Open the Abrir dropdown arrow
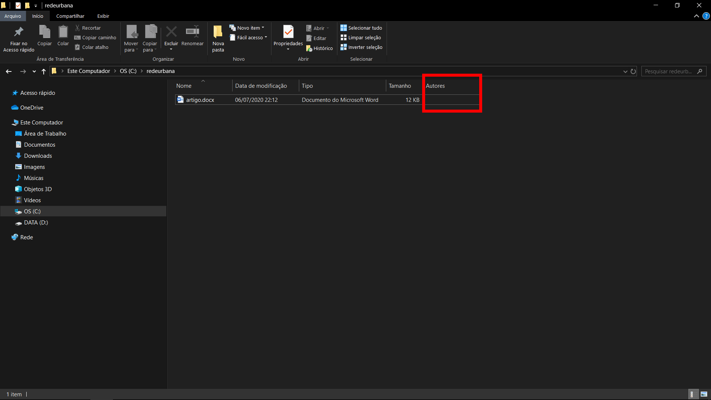This screenshot has height=400, width=711. point(328,28)
